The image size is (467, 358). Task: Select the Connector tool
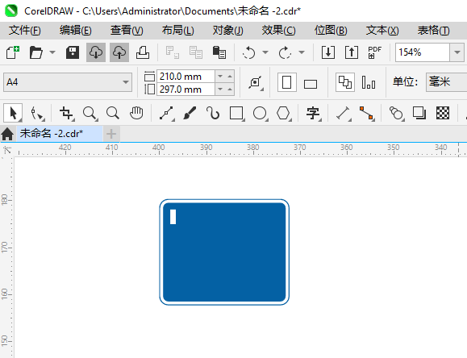coord(367,114)
